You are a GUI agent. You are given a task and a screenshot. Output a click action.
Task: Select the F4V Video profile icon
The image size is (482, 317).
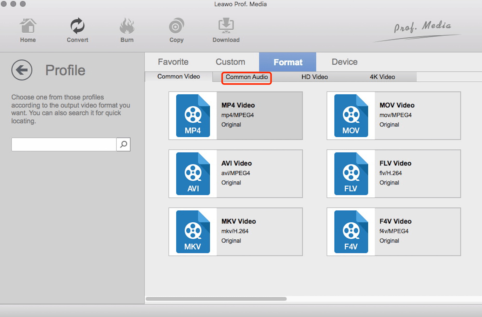tap(351, 232)
